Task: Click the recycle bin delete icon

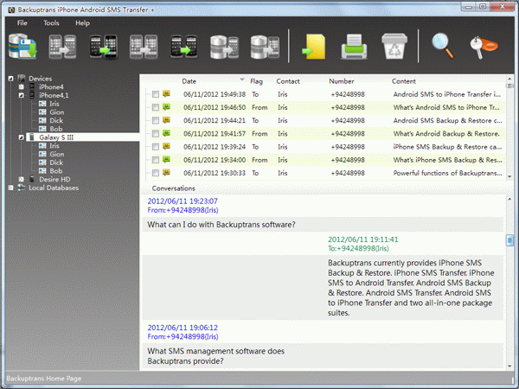Action: pos(394,46)
